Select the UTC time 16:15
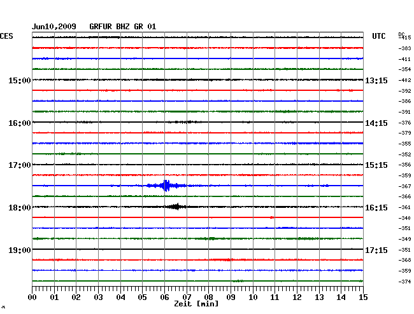Viewport: 414px width, 314px height. 376,208
